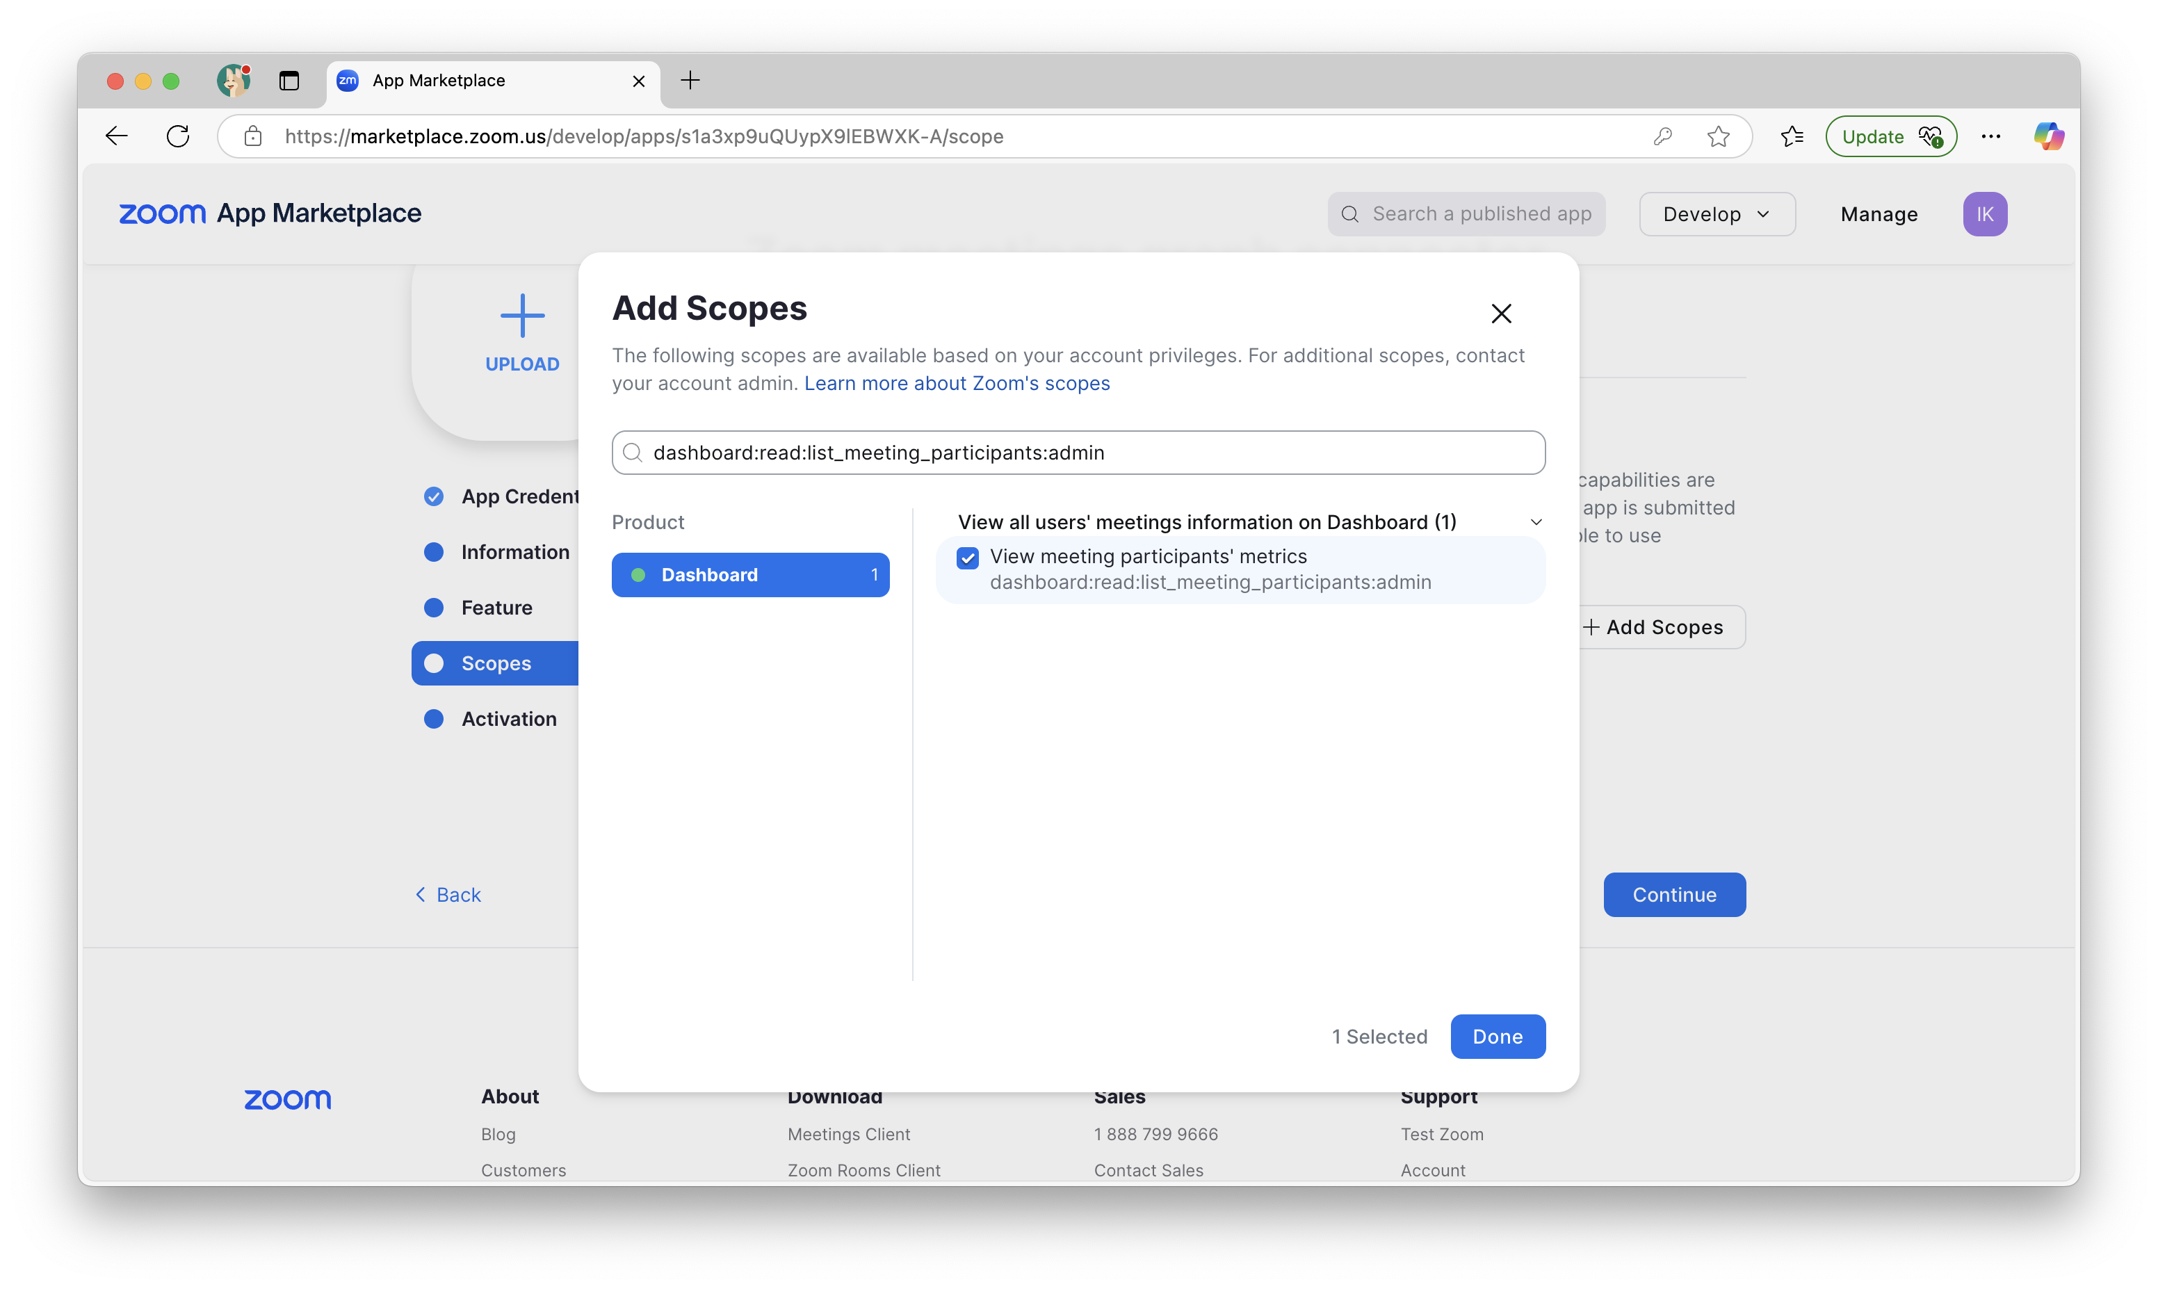2158x1289 pixels.
Task: Reload the page with refresh icon
Action: [x=178, y=136]
